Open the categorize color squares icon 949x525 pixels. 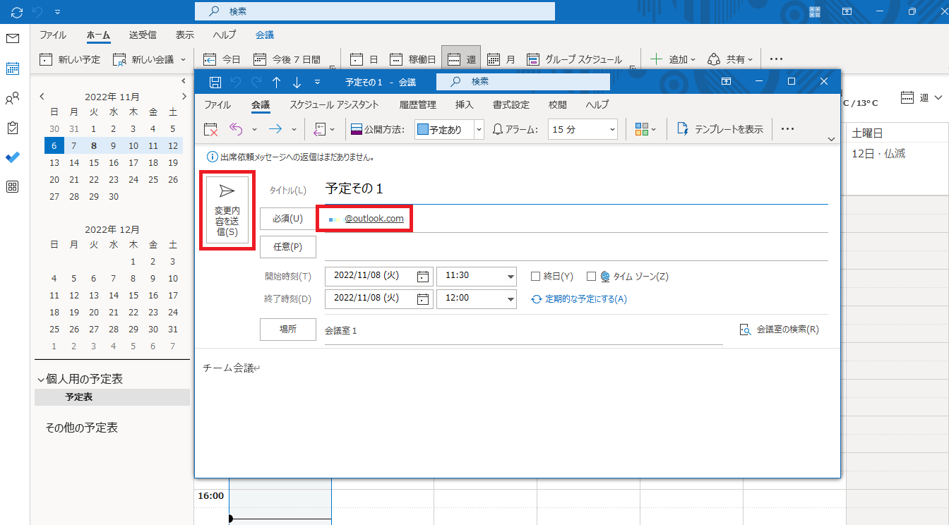pyautogui.click(x=642, y=129)
